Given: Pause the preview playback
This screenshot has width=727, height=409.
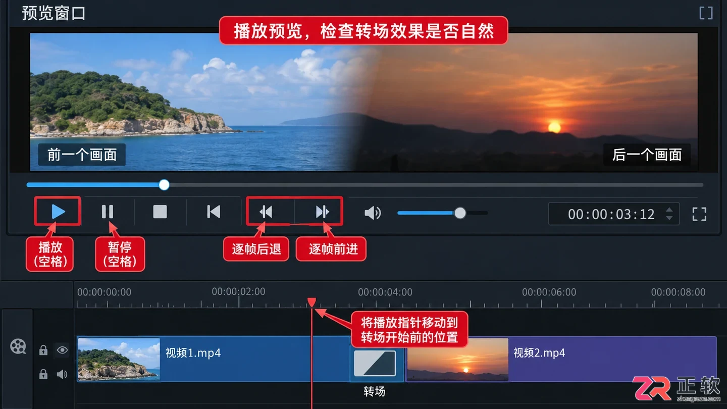Looking at the screenshot, I should pyautogui.click(x=107, y=212).
